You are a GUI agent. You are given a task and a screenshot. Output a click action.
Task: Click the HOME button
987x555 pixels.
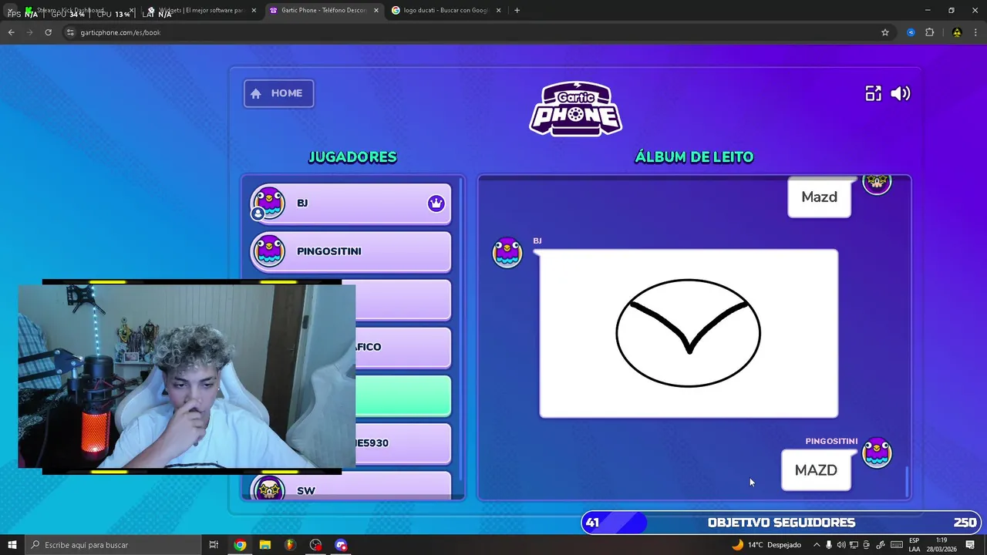click(278, 93)
